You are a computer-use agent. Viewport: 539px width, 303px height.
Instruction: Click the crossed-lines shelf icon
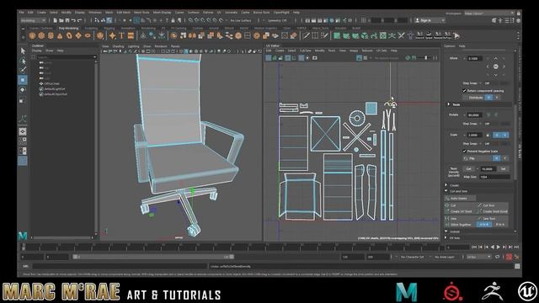click(x=401, y=35)
